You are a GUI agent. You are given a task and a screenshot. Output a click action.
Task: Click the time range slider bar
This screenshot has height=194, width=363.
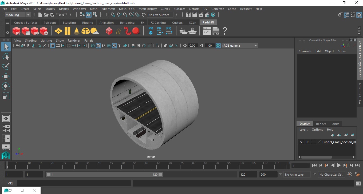pyautogui.click(x=104, y=175)
